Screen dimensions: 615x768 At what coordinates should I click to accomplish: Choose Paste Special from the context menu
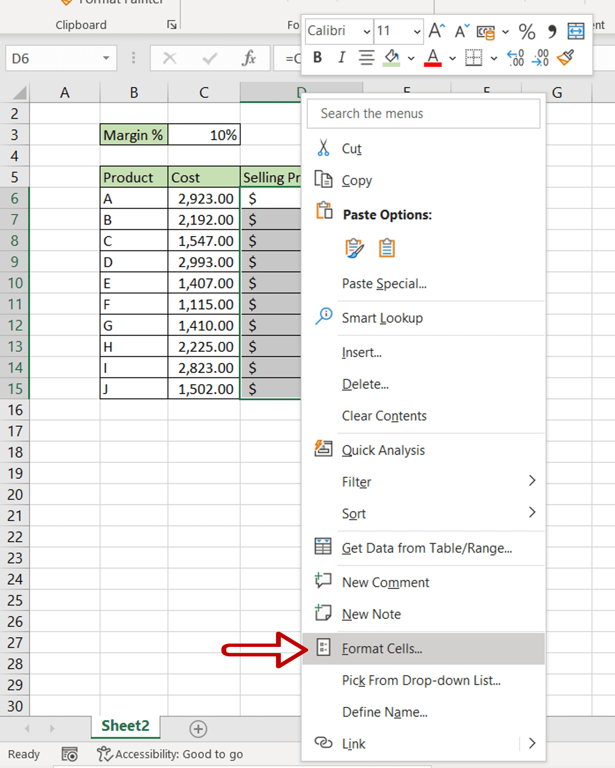(384, 284)
